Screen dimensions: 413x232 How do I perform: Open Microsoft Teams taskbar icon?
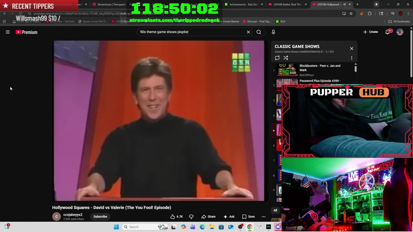pos(193,227)
